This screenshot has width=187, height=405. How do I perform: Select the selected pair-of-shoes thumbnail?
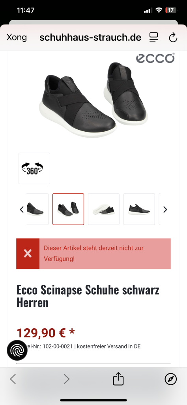coord(68,209)
